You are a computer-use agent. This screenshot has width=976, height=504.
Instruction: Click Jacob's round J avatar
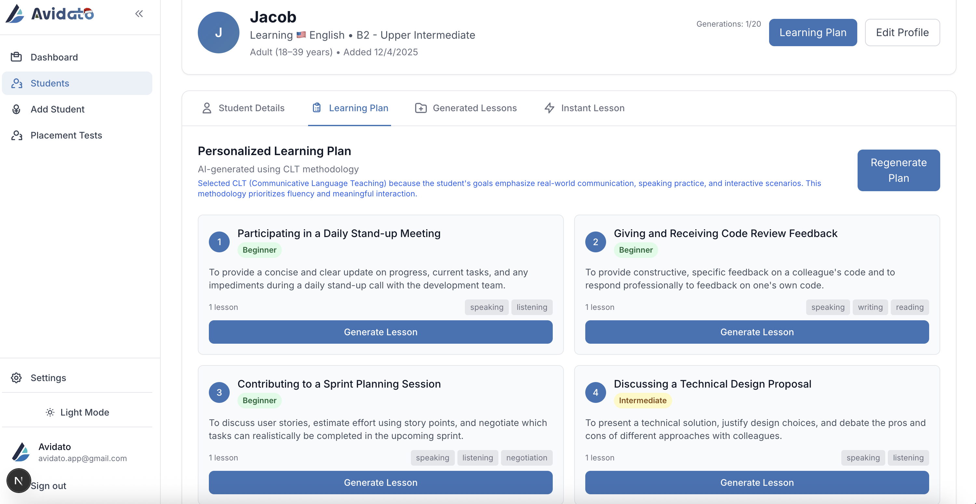pos(219,33)
